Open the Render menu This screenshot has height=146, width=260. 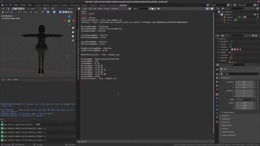(x=16, y=5)
